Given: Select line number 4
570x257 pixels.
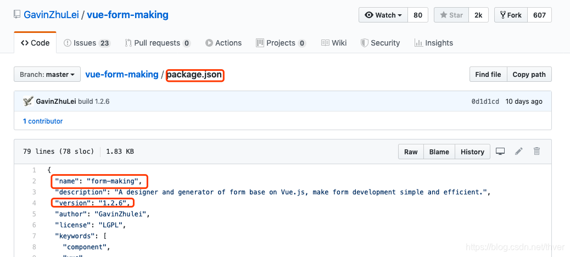Looking at the screenshot, I should [34, 203].
